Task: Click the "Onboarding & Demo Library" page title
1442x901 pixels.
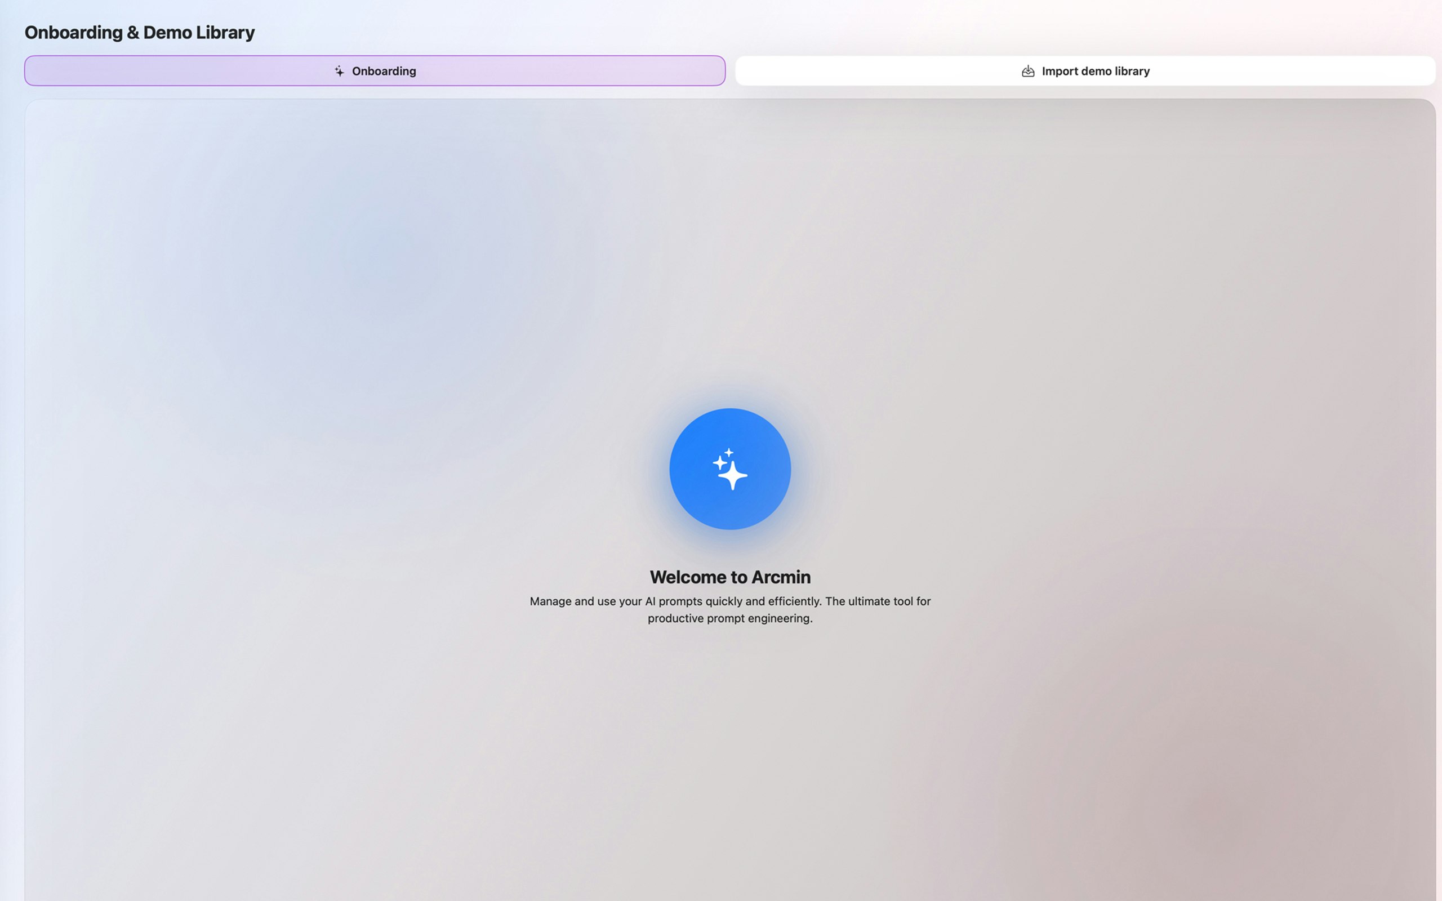Action: click(140, 33)
